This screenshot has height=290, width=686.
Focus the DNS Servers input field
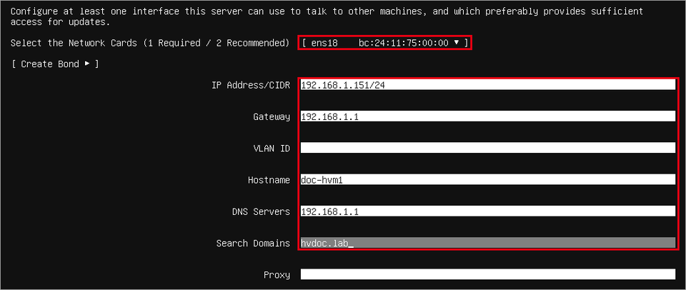[488, 211]
